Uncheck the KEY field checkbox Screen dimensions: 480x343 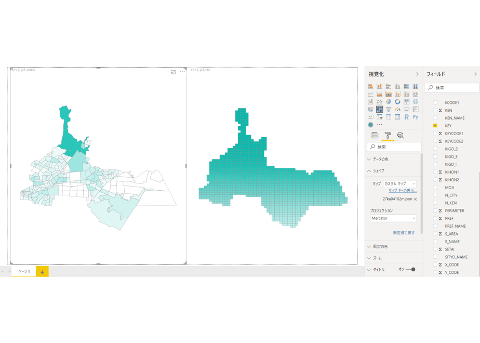pyautogui.click(x=435, y=126)
